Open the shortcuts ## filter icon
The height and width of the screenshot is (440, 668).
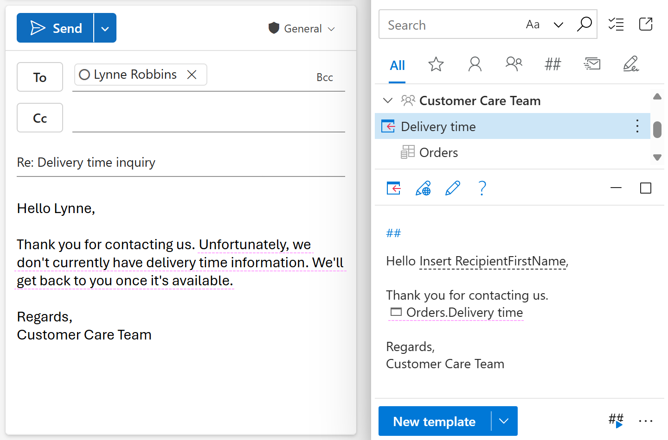click(x=552, y=64)
